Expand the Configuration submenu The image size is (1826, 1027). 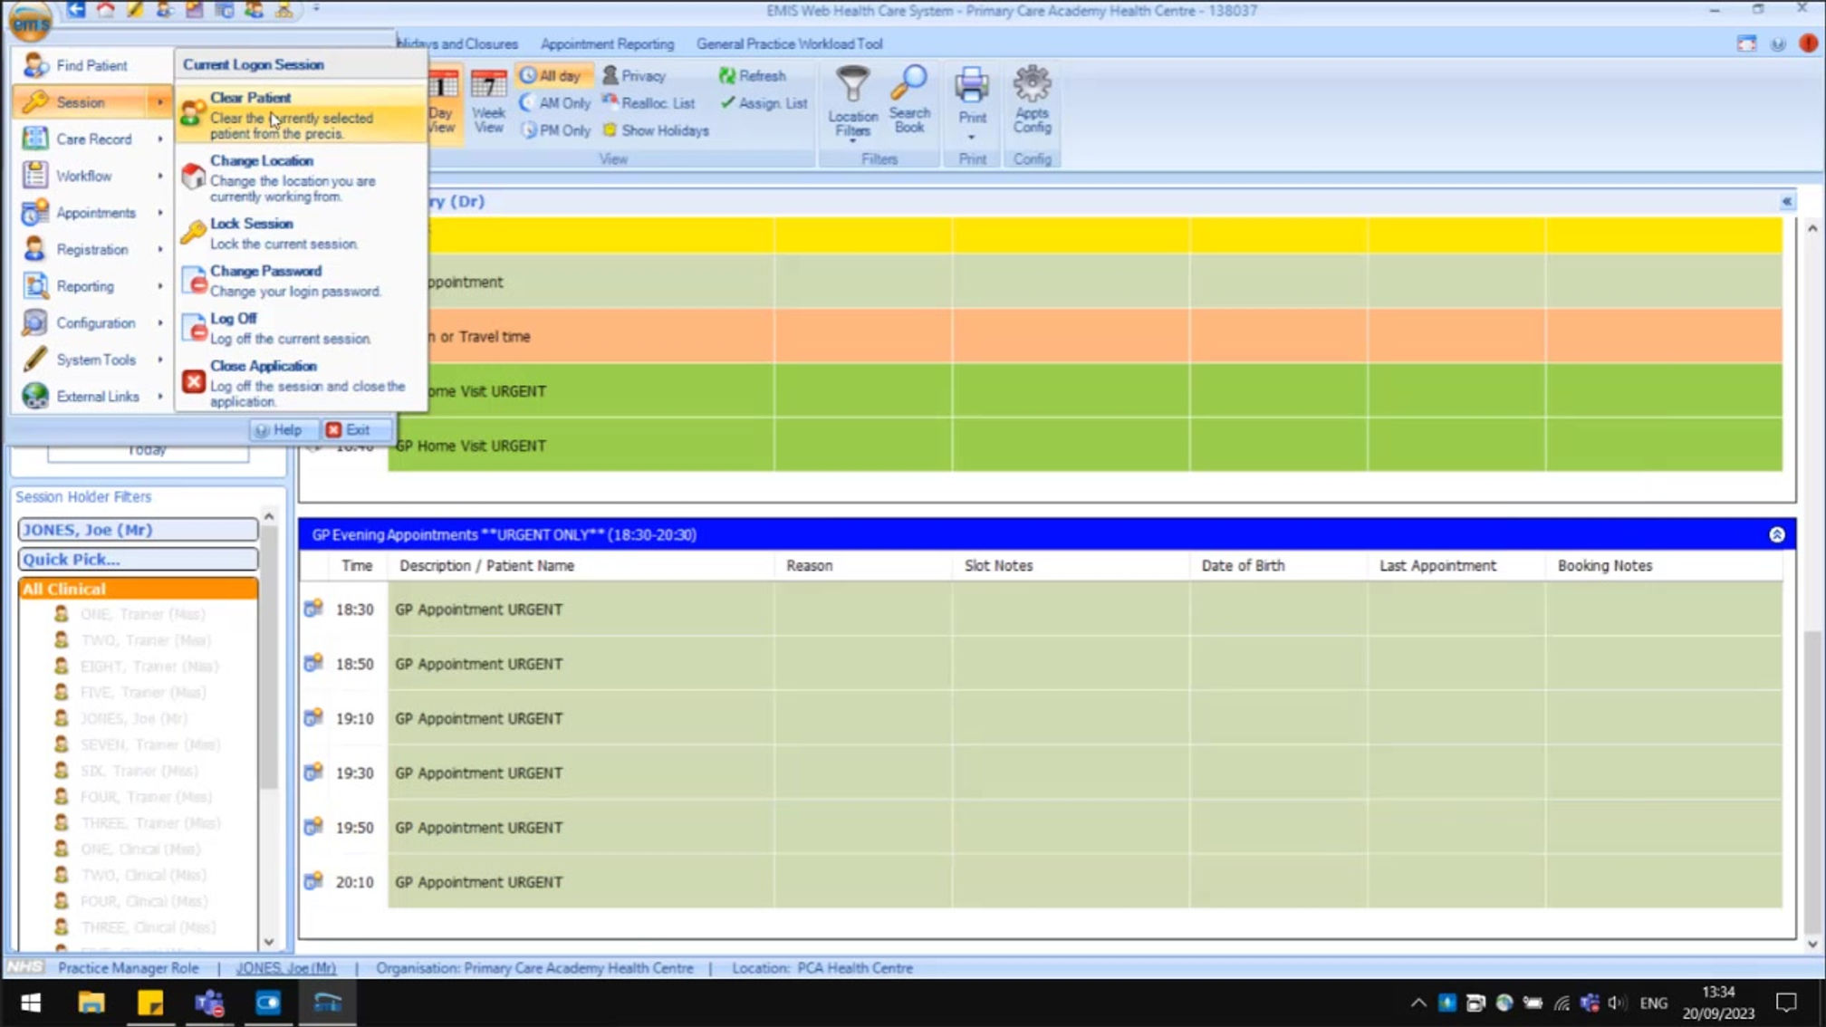coord(91,322)
